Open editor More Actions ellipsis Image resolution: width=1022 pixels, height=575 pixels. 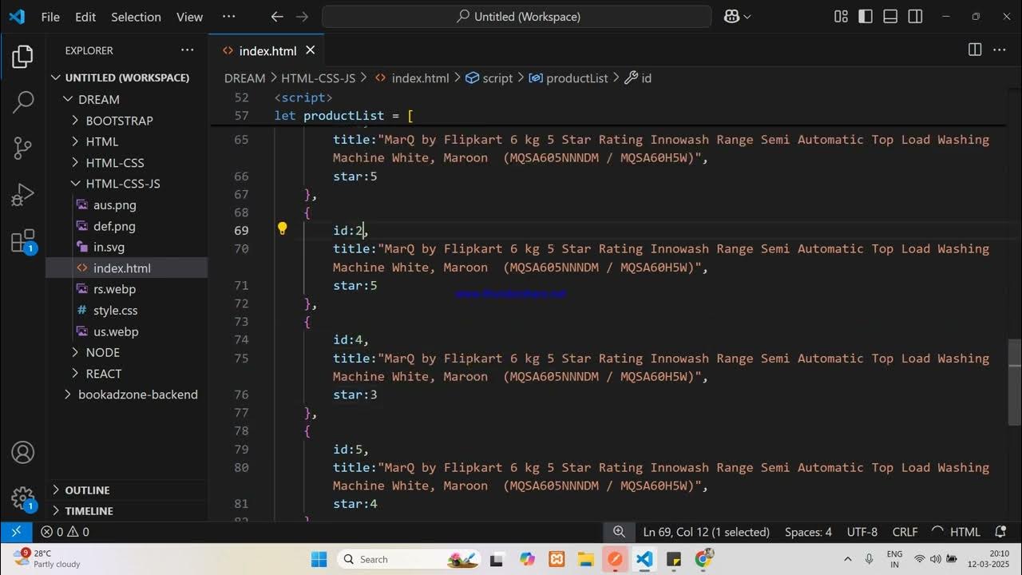[x=999, y=50]
